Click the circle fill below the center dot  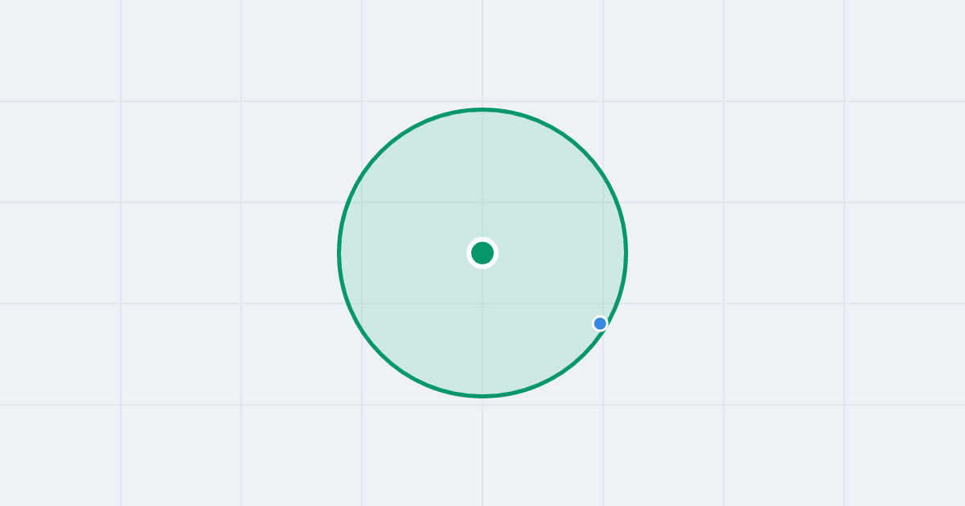tap(482, 329)
